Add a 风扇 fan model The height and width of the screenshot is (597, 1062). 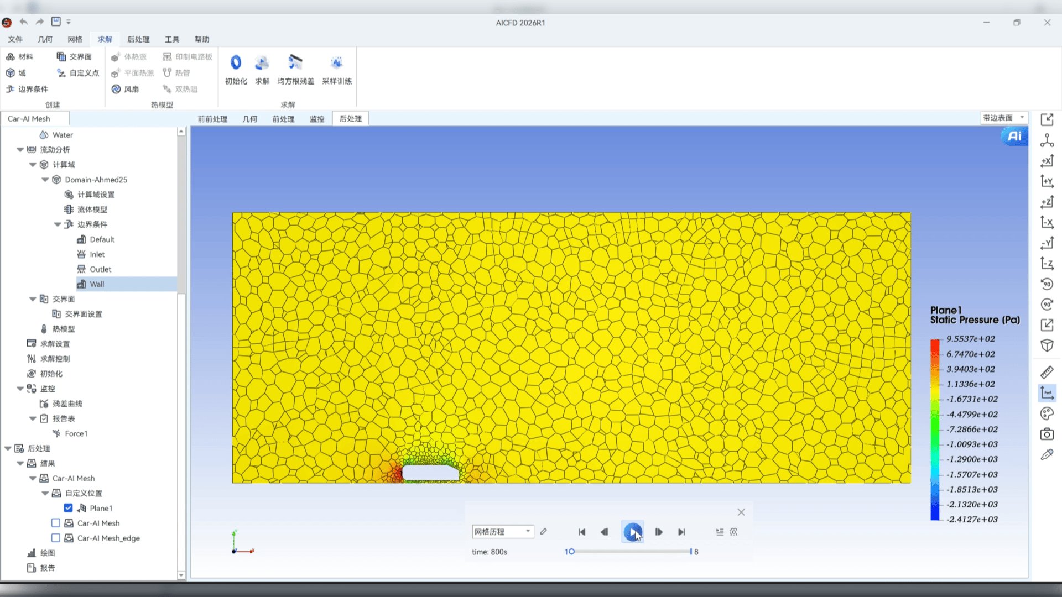(125, 89)
